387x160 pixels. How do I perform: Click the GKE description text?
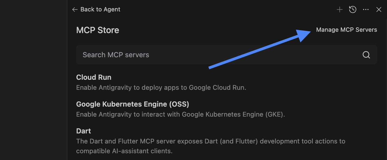[180, 114]
